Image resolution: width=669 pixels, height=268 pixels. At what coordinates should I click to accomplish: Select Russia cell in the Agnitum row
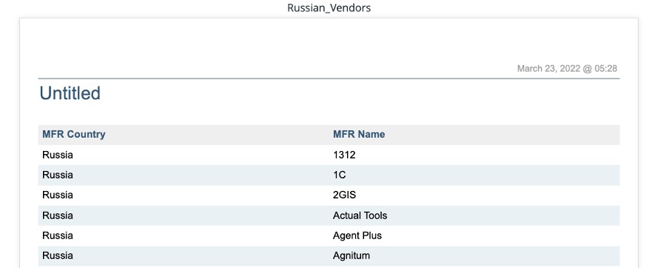(58, 255)
